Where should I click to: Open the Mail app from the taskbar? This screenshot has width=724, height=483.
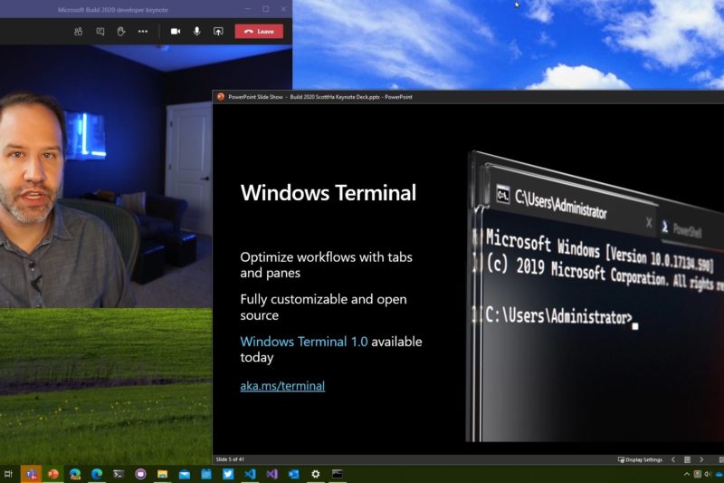point(185,474)
